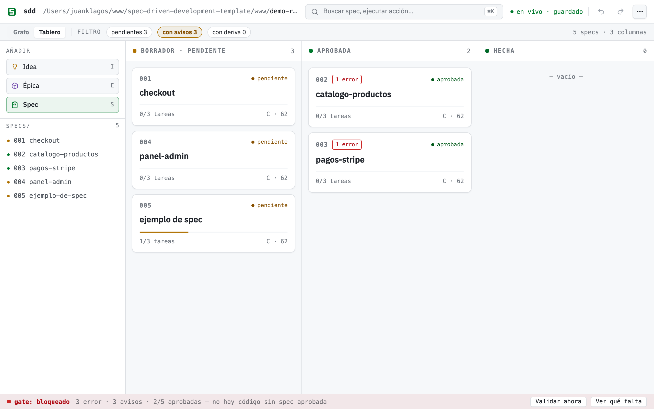Open the ejemplo de spec card

[x=213, y=223]
